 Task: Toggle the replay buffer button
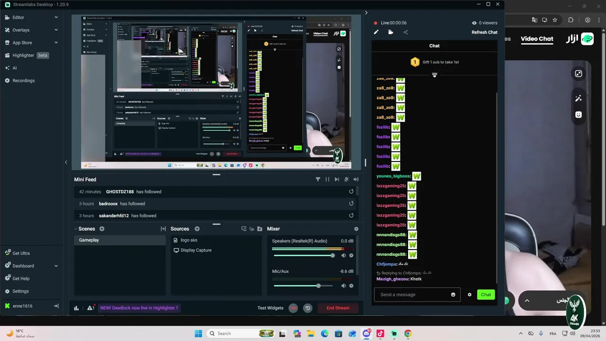308,308
